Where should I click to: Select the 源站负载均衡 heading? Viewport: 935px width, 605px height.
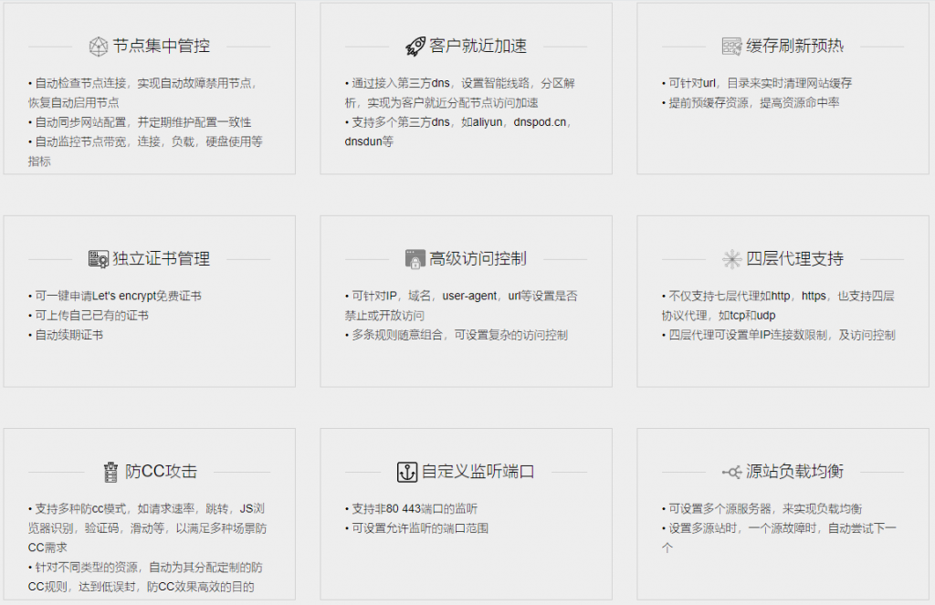794,472
